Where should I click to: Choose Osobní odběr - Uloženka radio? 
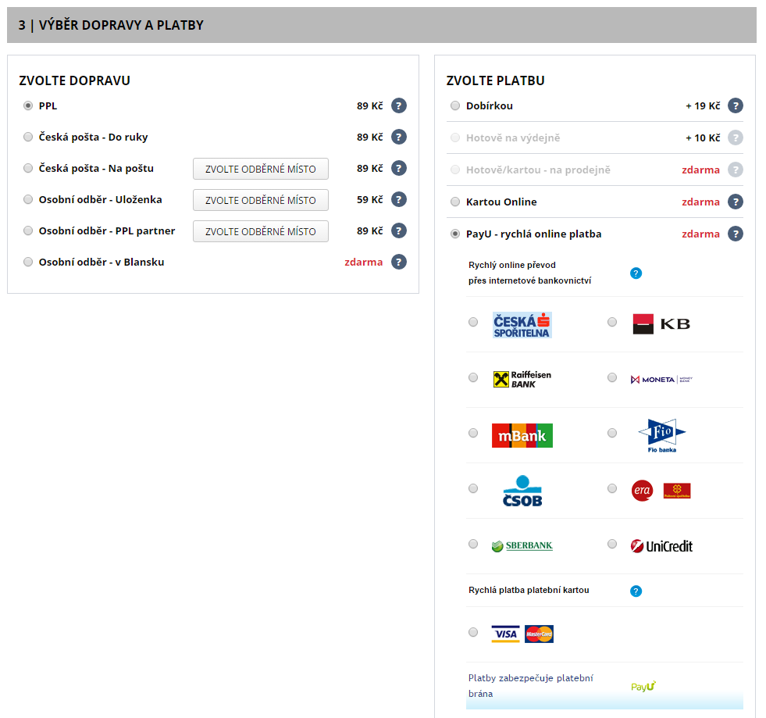tap(28, 199)
